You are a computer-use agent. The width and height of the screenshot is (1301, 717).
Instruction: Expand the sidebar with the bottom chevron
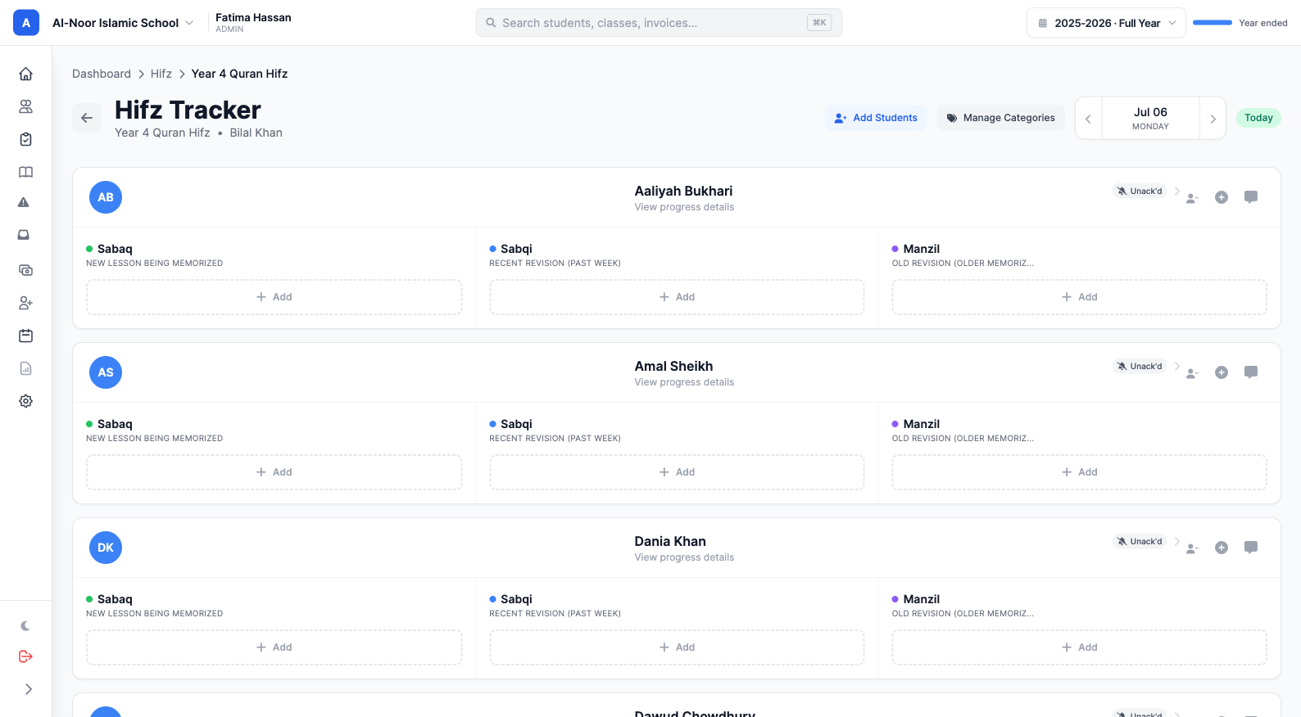tap(29, 689)
